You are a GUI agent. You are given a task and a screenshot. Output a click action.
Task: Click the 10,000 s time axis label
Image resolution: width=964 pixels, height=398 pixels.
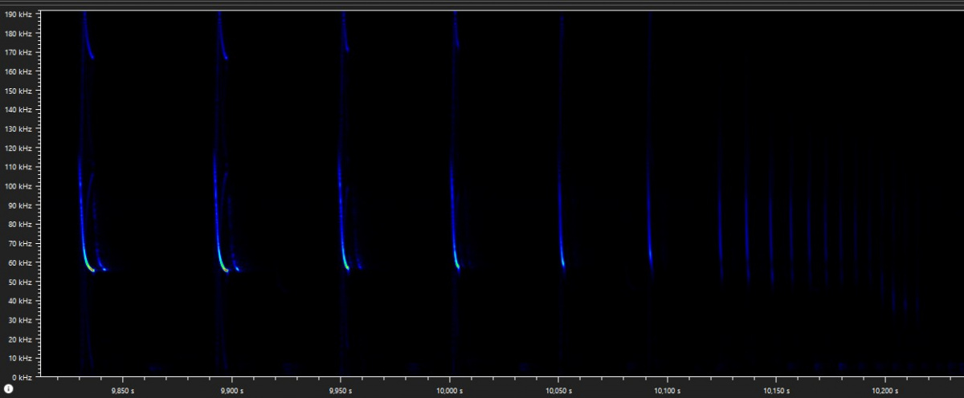pyautogui.click(x=449, y=391)
